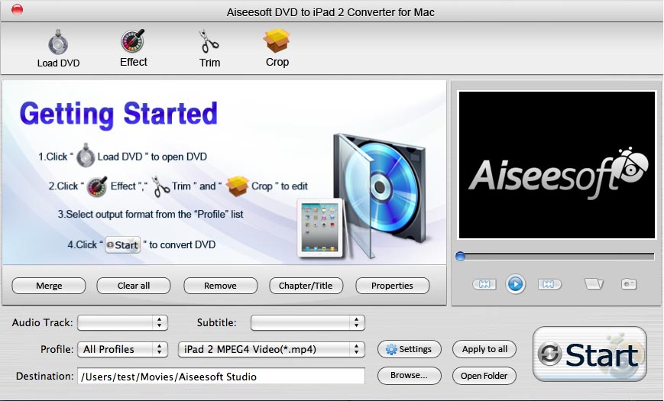Click the Destination path text field
The width and height of the screenshot is (664, 401).
[221, 376]
